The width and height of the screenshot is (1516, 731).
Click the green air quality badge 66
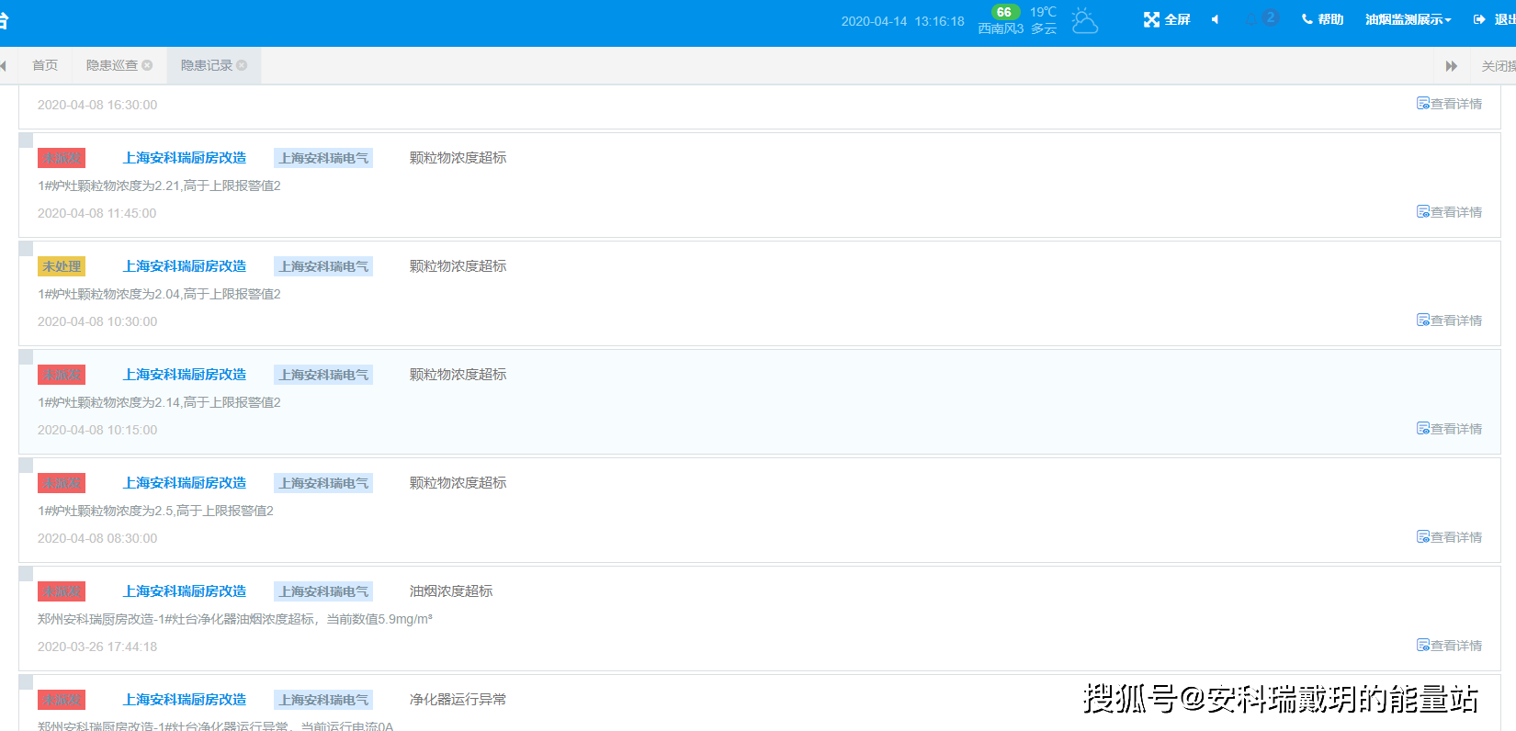[1004, 12]
